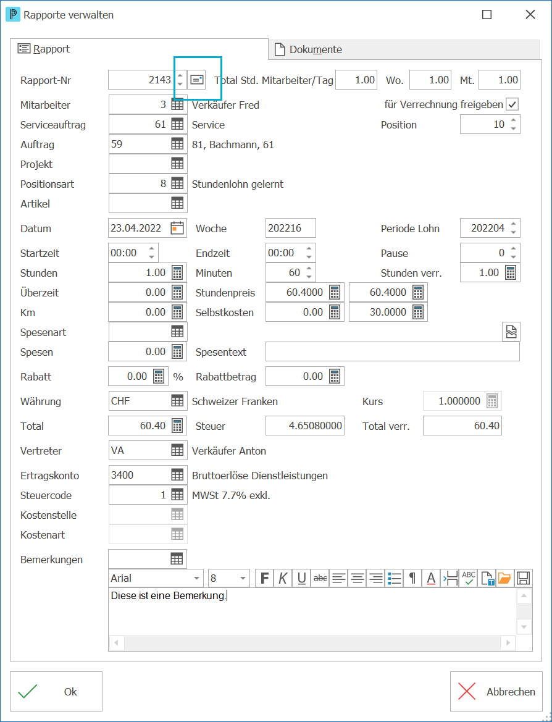Open the calculator for the Rabattbetrag field
The image size is (552, 722).
(x=335, y=376)
